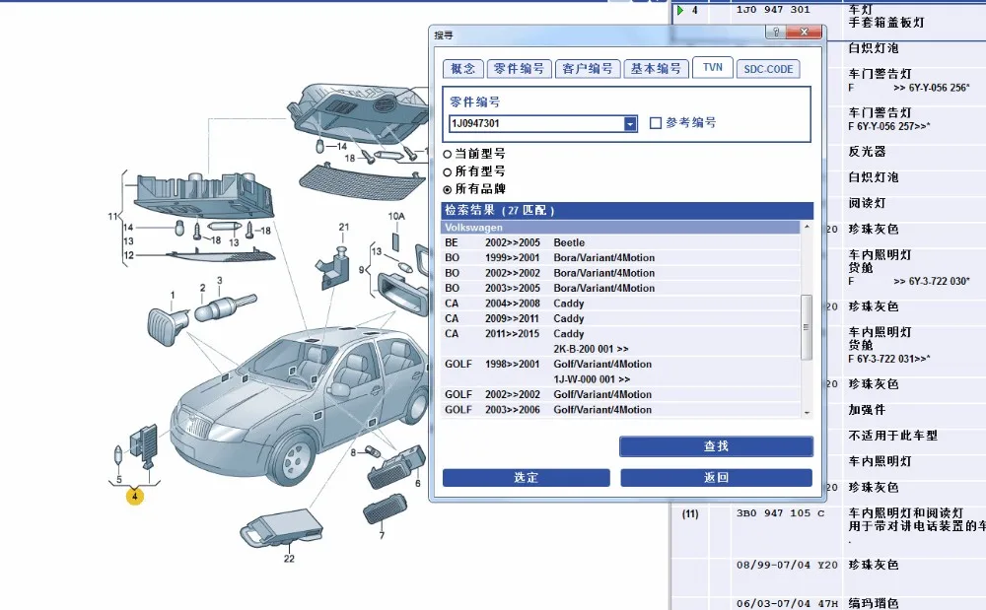Click the green arrow marker at row 4

click(x=679, y=10)
